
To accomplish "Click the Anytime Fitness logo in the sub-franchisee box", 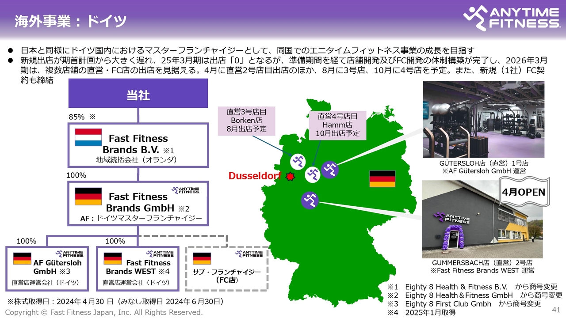I will tap(249, 254).
